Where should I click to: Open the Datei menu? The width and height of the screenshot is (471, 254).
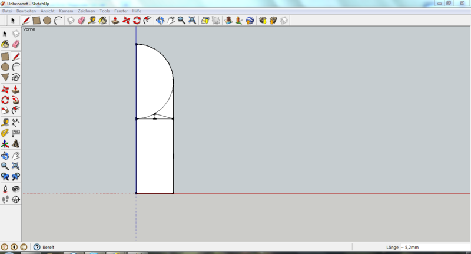[x=7, y=11]
